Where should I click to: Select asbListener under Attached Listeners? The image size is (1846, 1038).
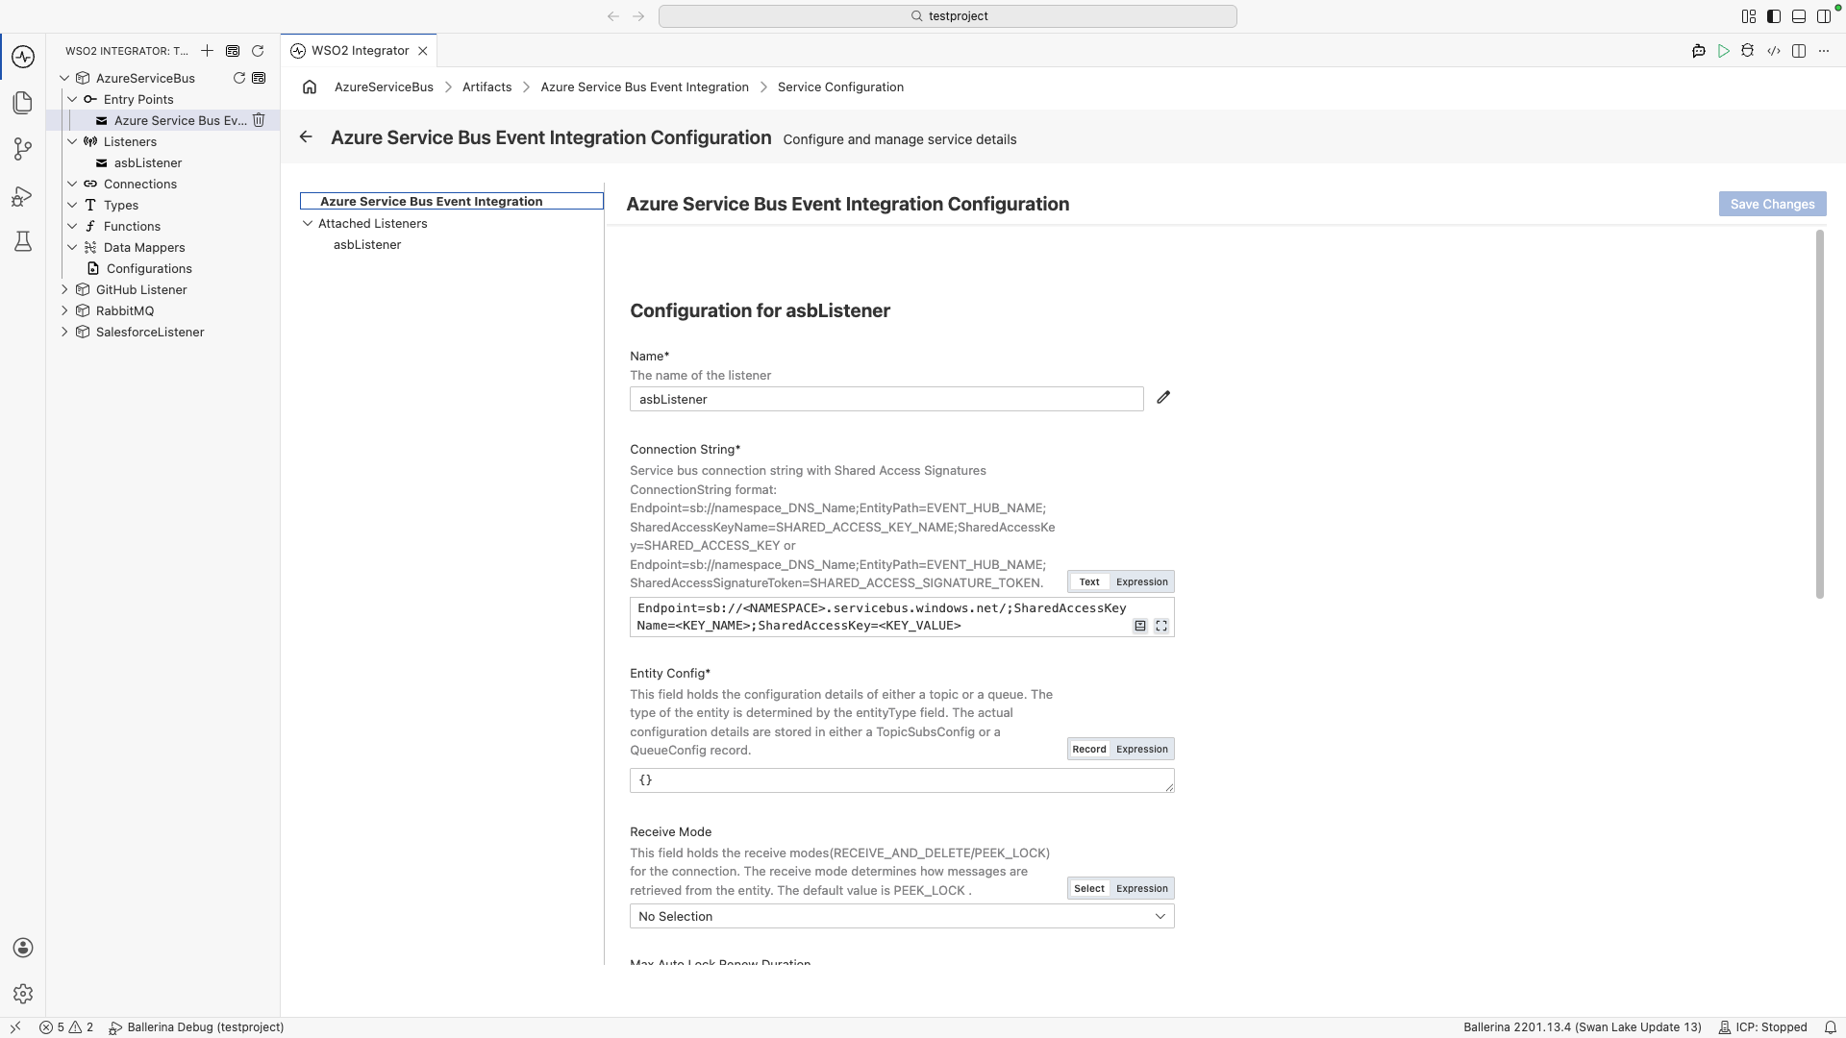[367, 245]
